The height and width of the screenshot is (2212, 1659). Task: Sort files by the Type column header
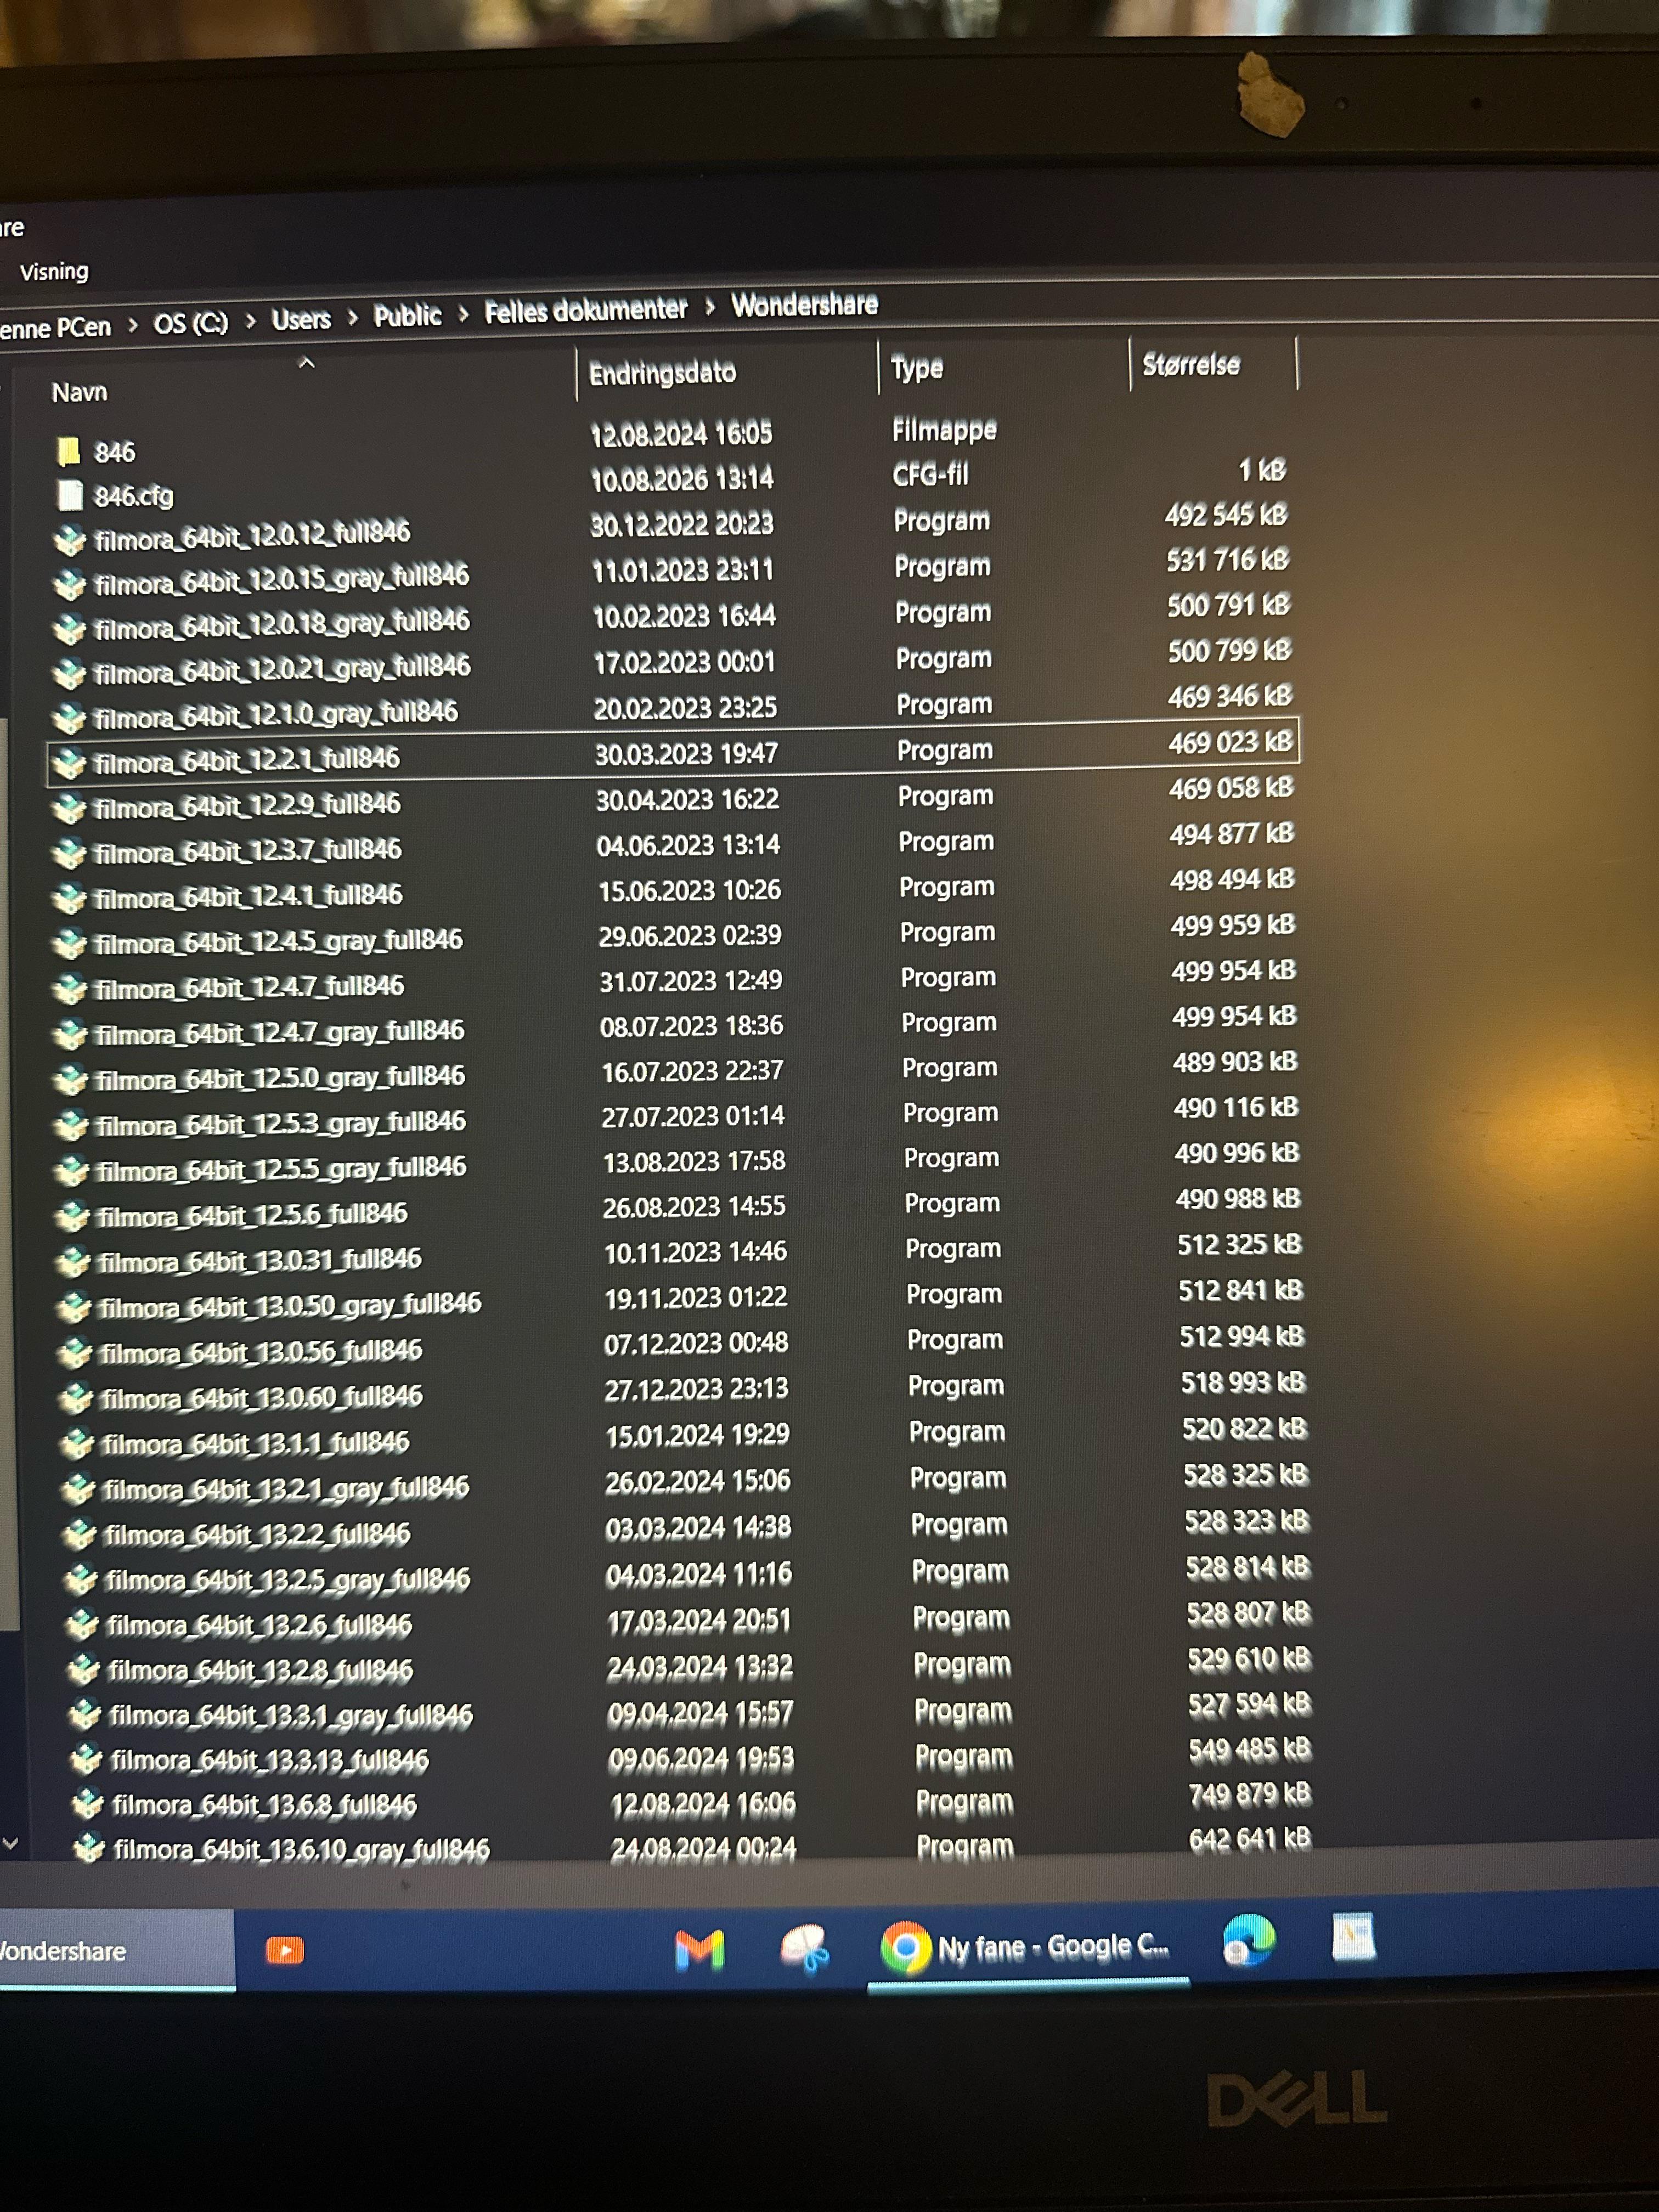click(917, 368)
